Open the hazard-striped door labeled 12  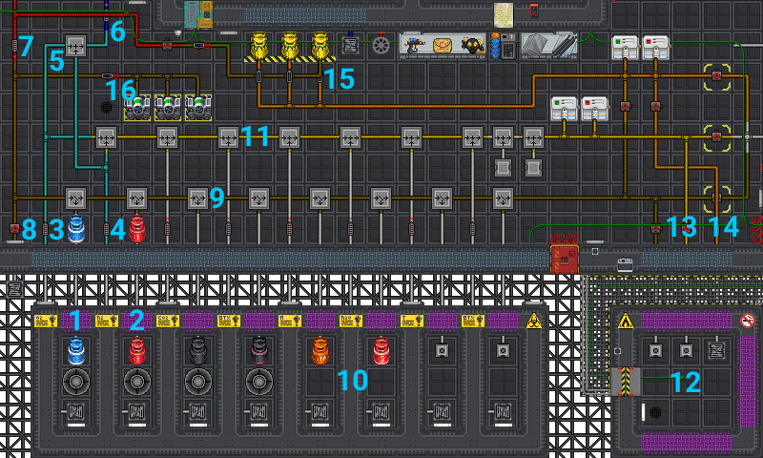pos(625,382)
